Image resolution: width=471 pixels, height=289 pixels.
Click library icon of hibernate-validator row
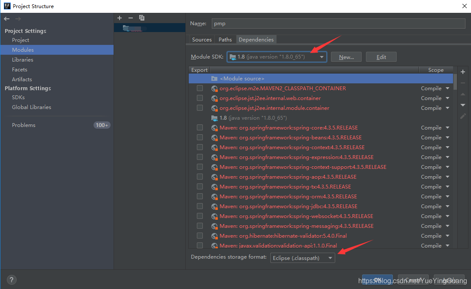[x=214, y=236]
